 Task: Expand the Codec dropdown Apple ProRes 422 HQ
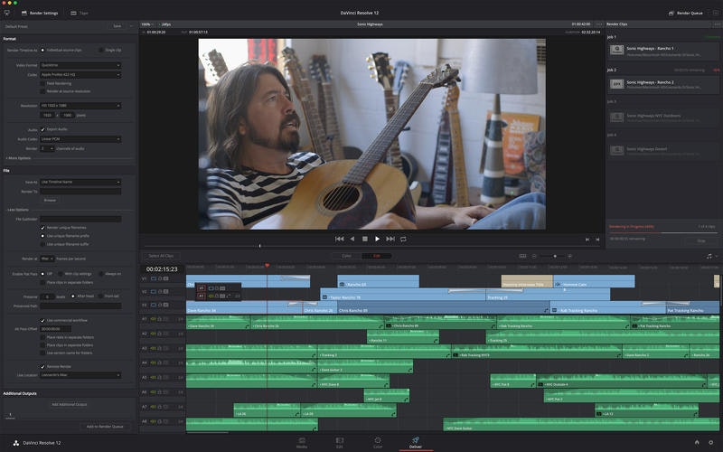80,74
